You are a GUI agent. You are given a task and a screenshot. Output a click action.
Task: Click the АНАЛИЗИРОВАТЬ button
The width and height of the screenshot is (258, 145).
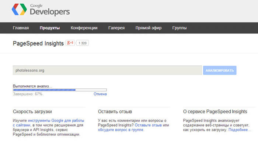tap(220, 70)
